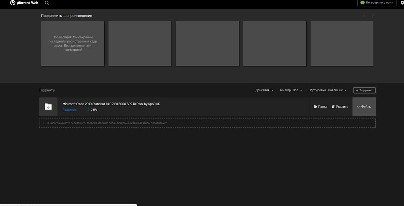Image resolution: width=404 pixels, height=206 pixels.
Task: Click 'Удалить' to remove the torrent
Action: click(340, 107)
